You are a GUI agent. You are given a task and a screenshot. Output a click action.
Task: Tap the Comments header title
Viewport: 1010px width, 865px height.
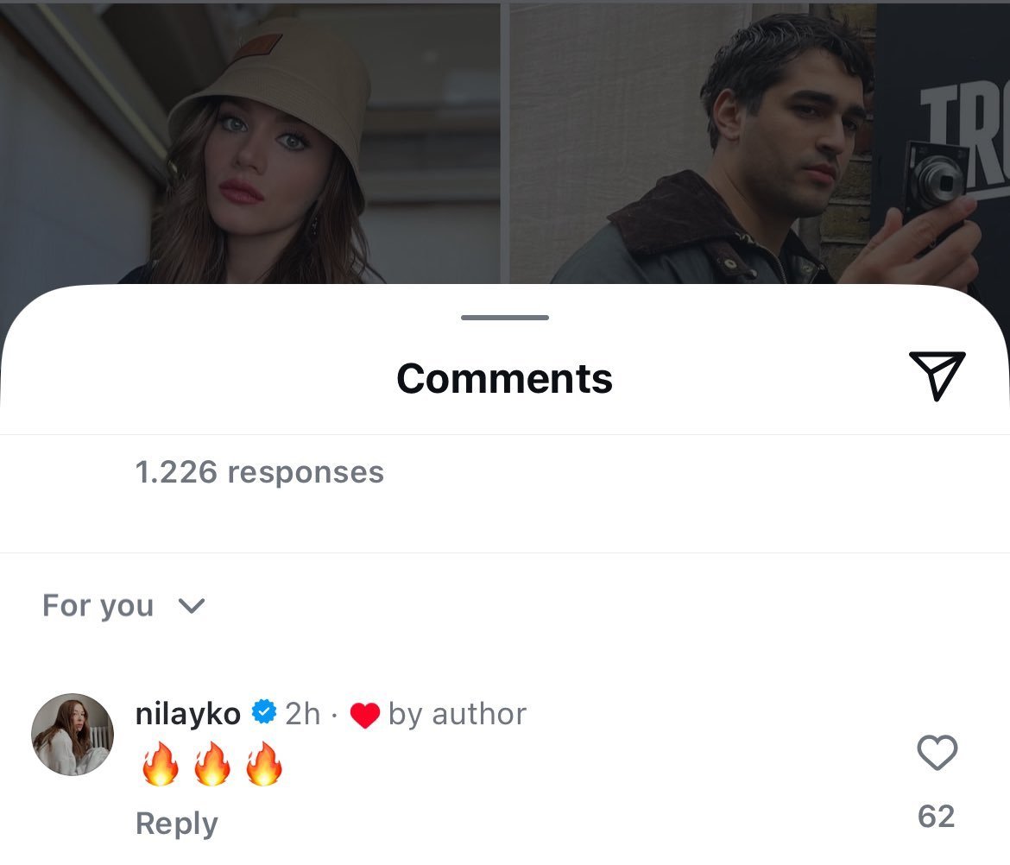[x=505, y=378]
